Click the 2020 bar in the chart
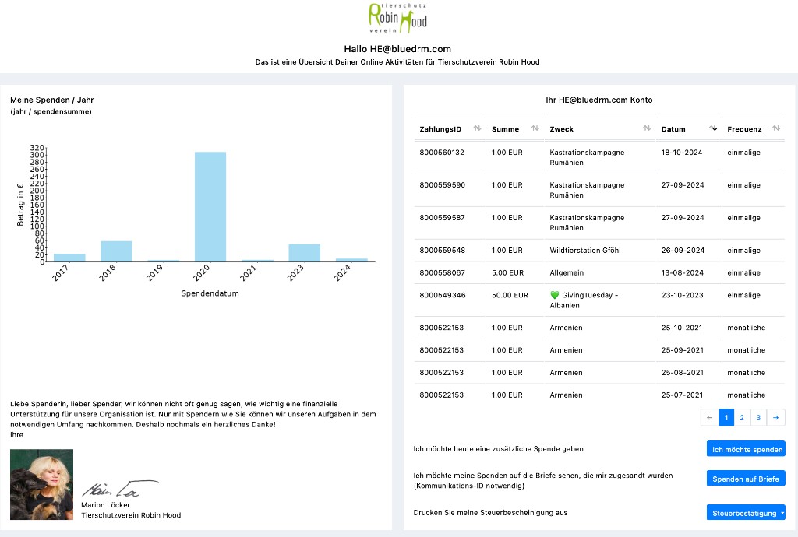Screen dimensions: 798x537 (x=210, y=207)
